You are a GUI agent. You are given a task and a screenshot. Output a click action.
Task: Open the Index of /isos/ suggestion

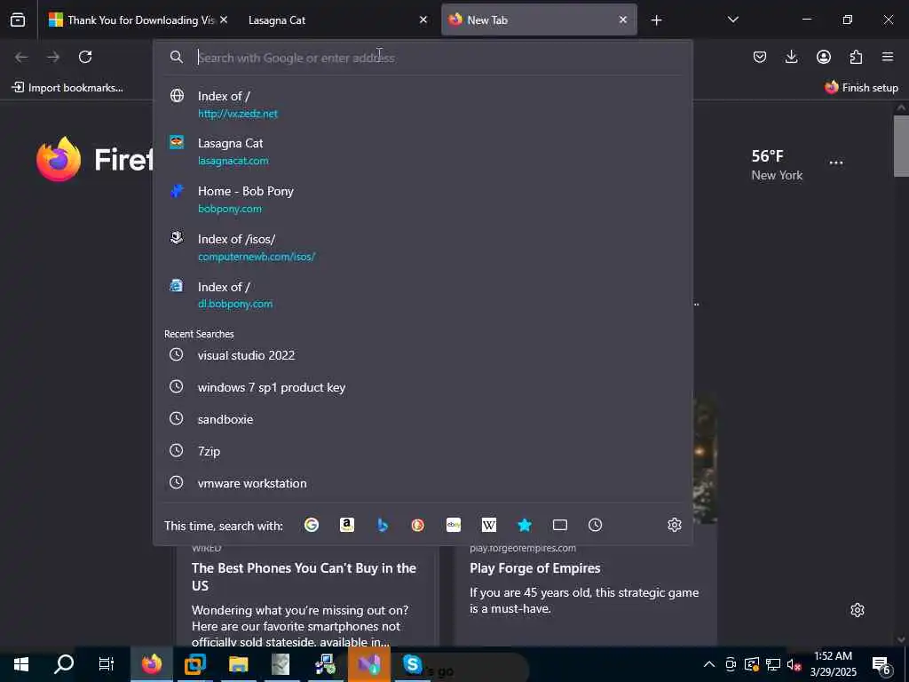coord(423,247)
